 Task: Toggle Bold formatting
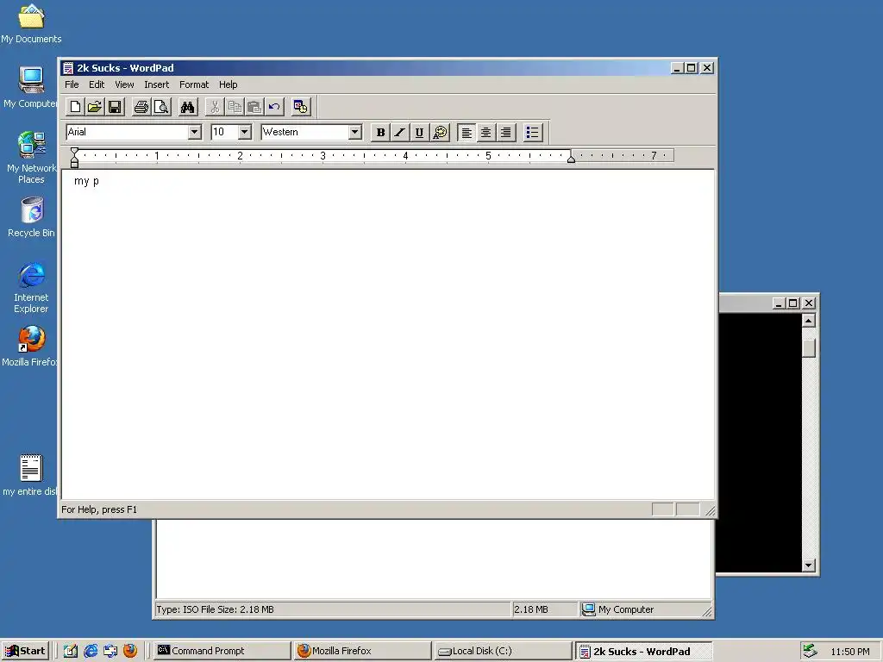(x=380, y=132)
